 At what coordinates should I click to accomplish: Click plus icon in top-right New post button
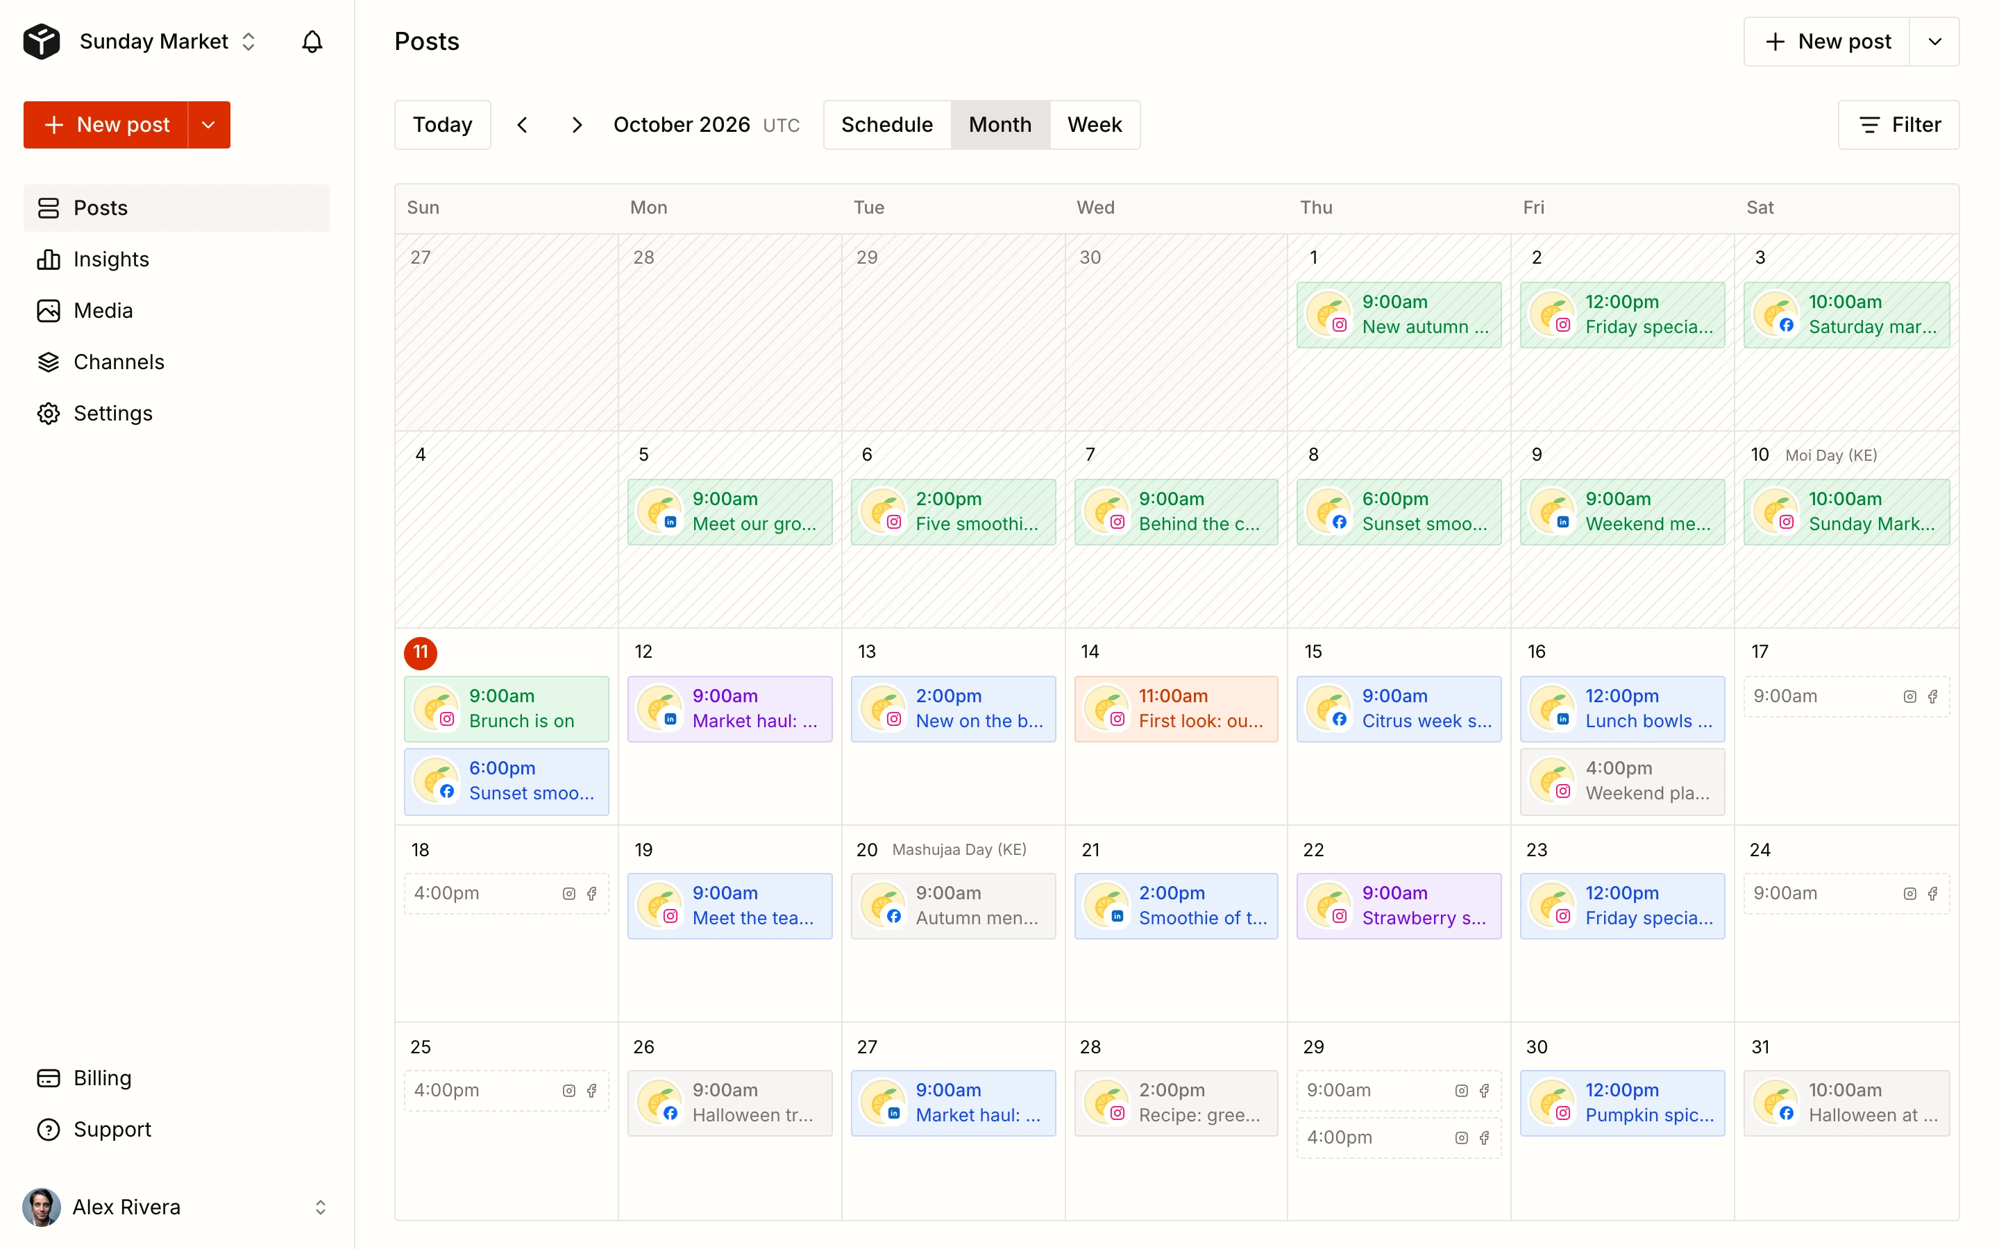(x=1775, y=42)
